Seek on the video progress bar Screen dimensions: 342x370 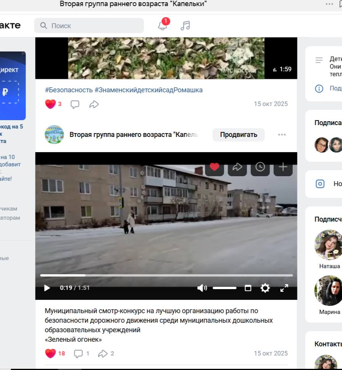pos(166,275)
